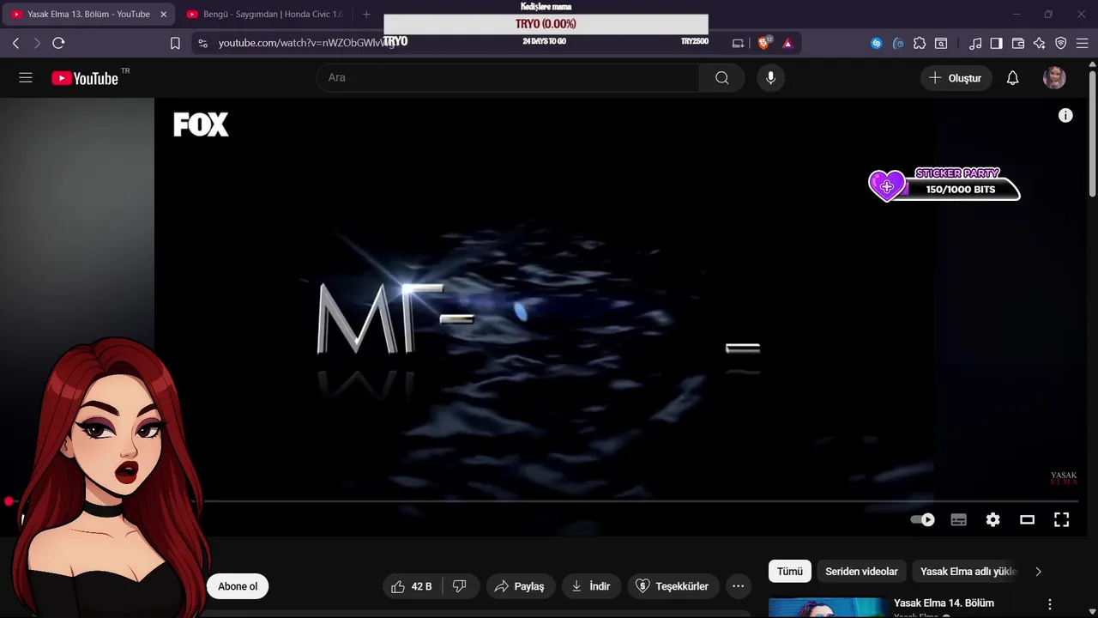The width and height of the screenshot is (1098, 618).
Task: Show the video info card icon
Action: 1065,116
